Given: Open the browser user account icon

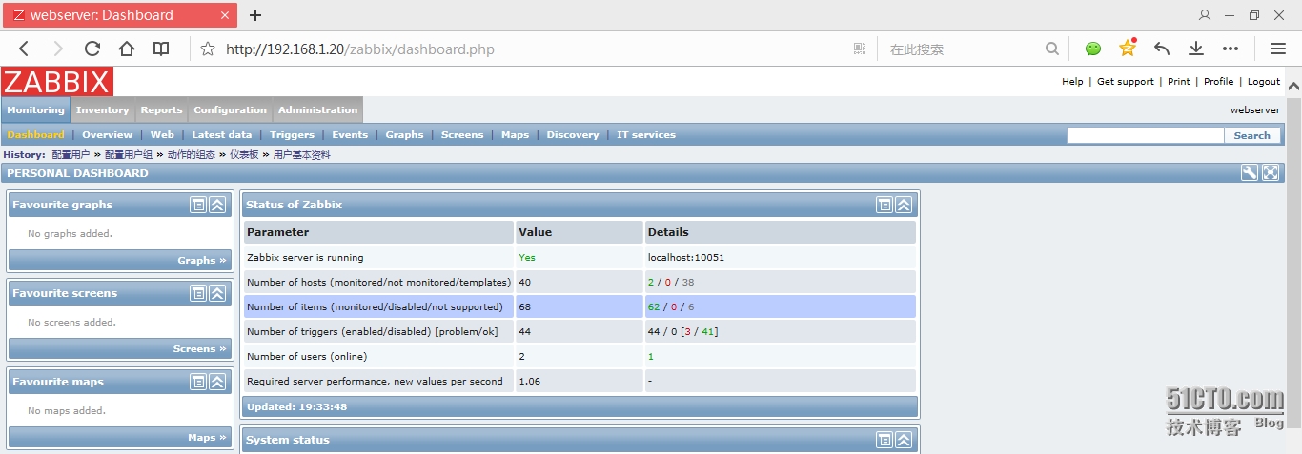Looking at the screenshot, I should [x=1205, y=15].
